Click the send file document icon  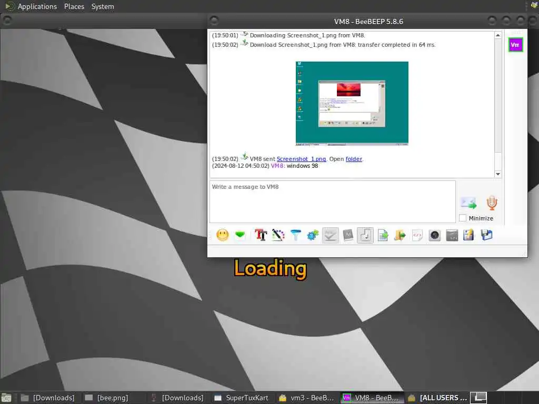[x=383, y=235]
